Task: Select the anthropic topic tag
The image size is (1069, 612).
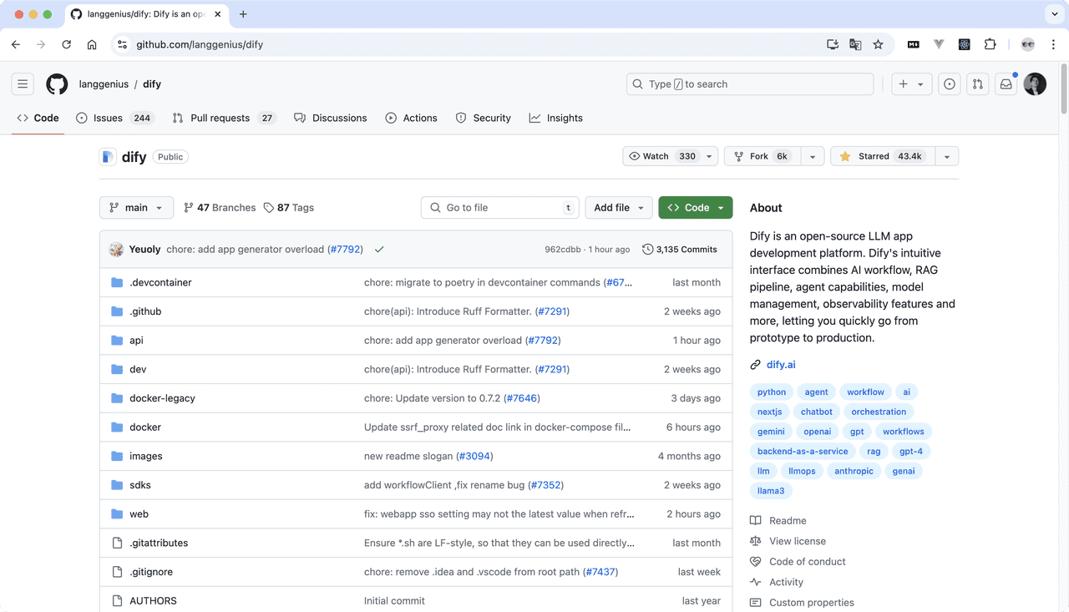Action: point(854,471)
